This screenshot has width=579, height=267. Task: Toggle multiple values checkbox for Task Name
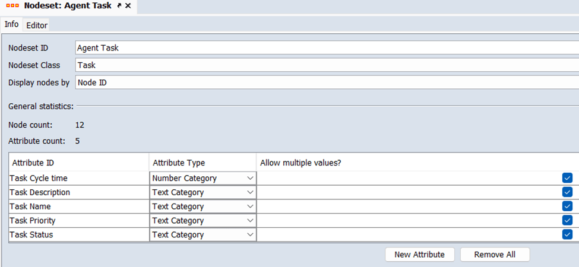[567, 206]
